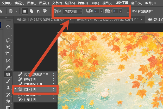Open the 图层(L) menu
163x109 pixels.
44,3
